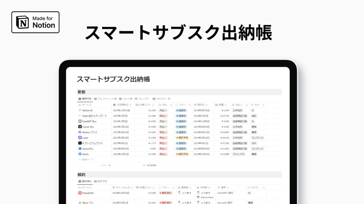Viewport: 364px width, 204px height.
Task: Switch to the 解約済み view tab
Action: 85,181
